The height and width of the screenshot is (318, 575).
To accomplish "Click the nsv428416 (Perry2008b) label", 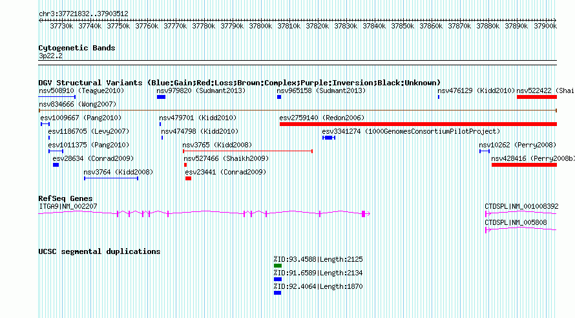I will coord(533,158).
